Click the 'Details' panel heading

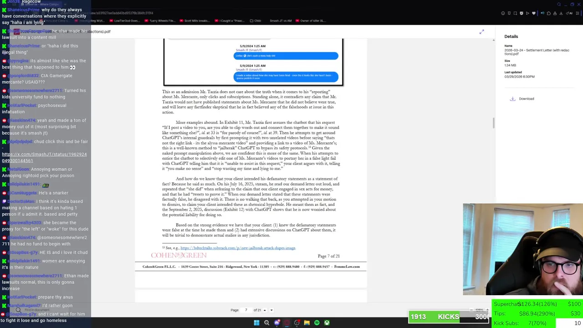[x=511, y=36]
